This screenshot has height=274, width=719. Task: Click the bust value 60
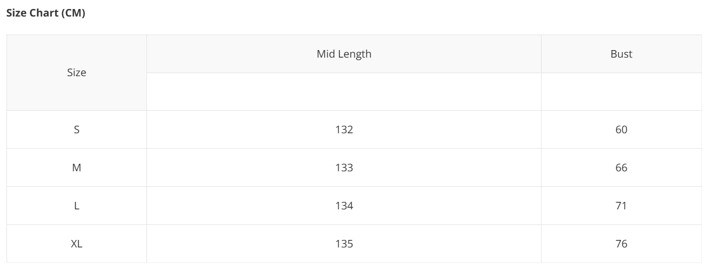point(621,130)
